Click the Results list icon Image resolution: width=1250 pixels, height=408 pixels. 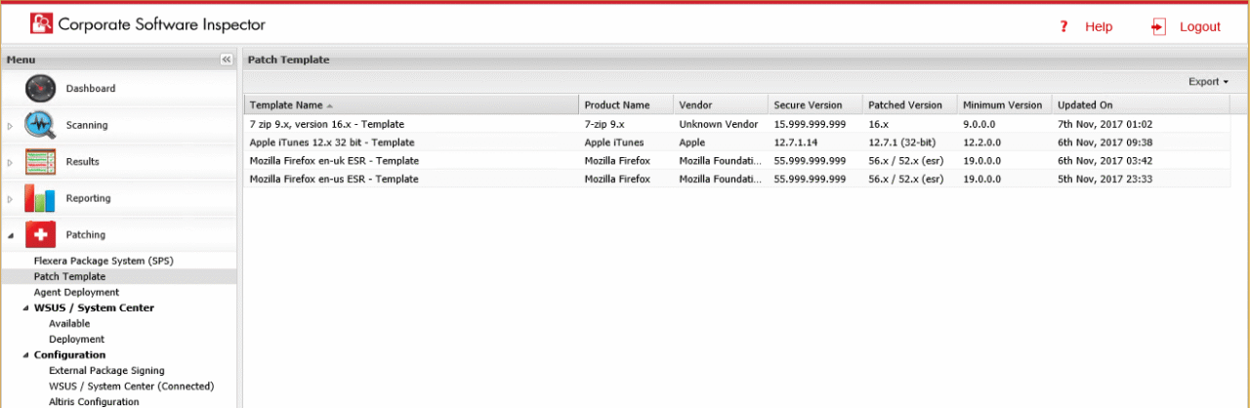click(x=41, y=162)
